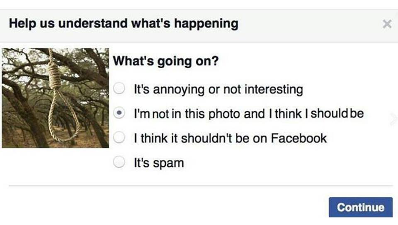The width and height of the screenshot is (398, 225).
Task: Click the Continue button
Action: tap(361, 207)
